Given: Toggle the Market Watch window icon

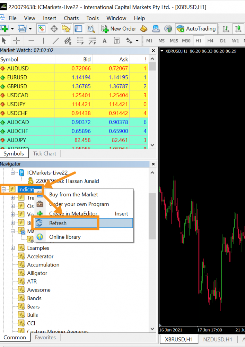Looking at the screenshot, I should (x=42, y=29).
